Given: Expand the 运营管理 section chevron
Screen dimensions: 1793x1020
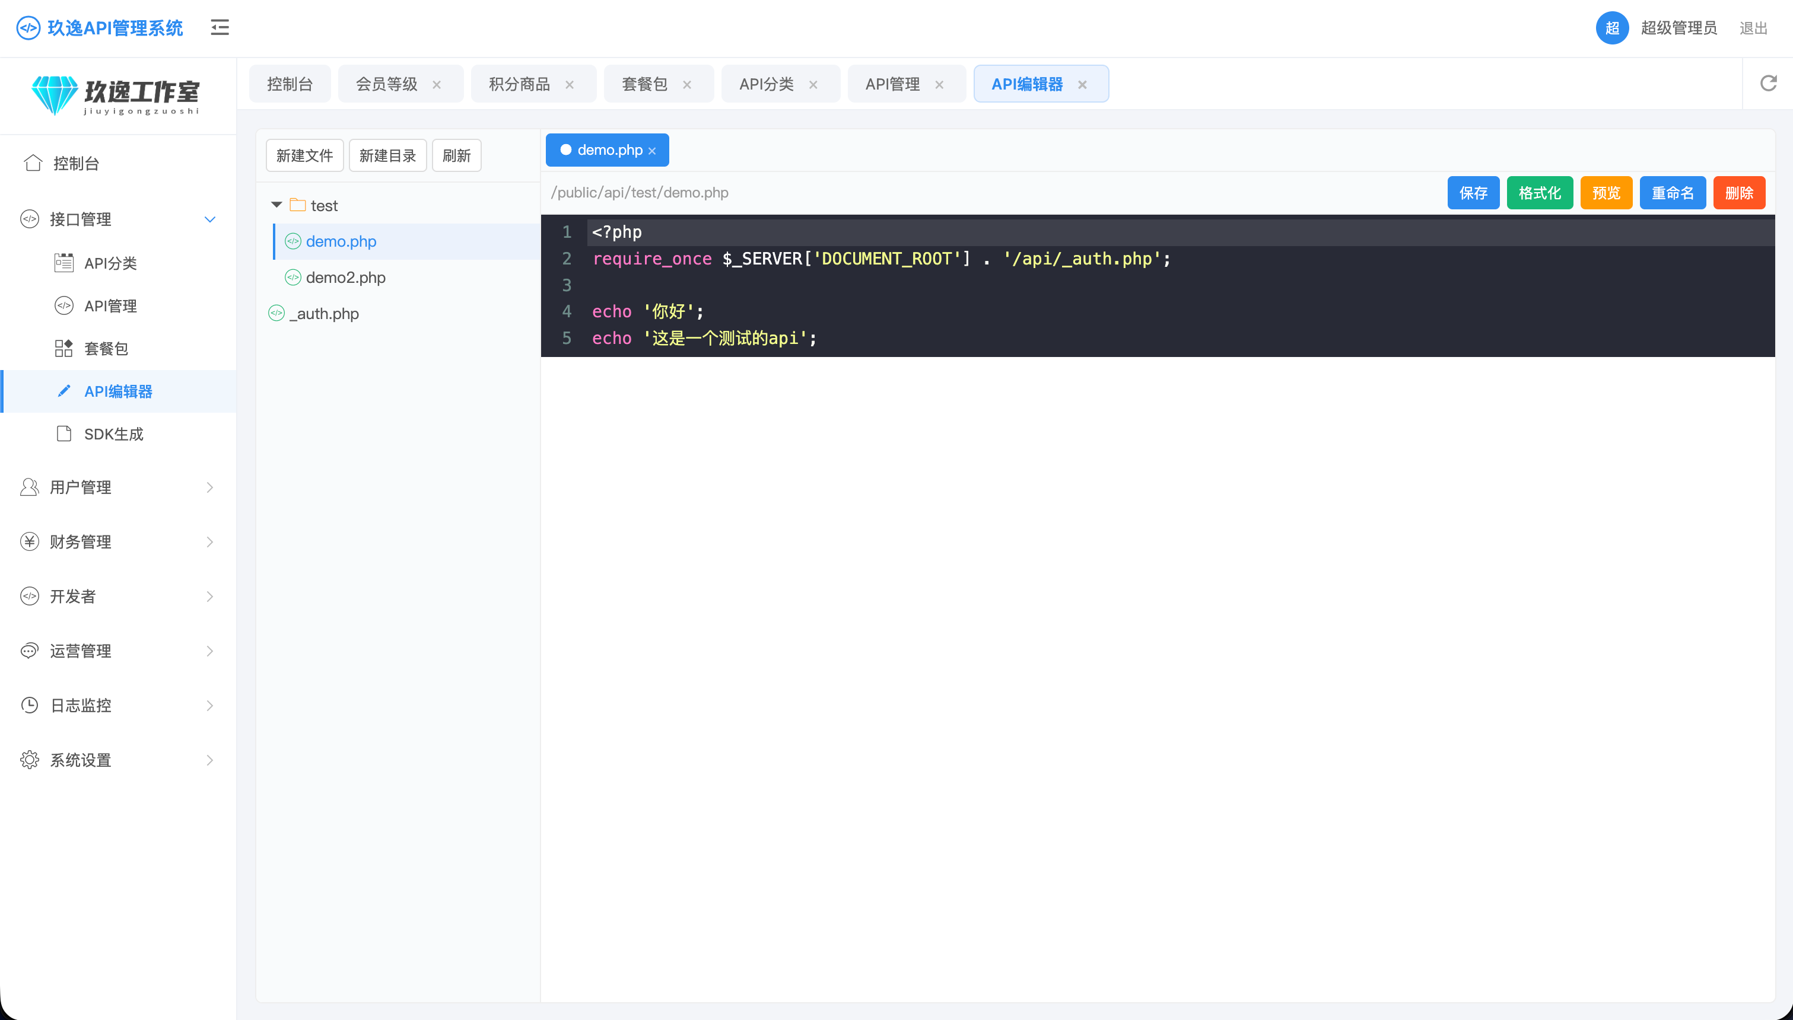Looking at the screenshot, I should [209, 652].
